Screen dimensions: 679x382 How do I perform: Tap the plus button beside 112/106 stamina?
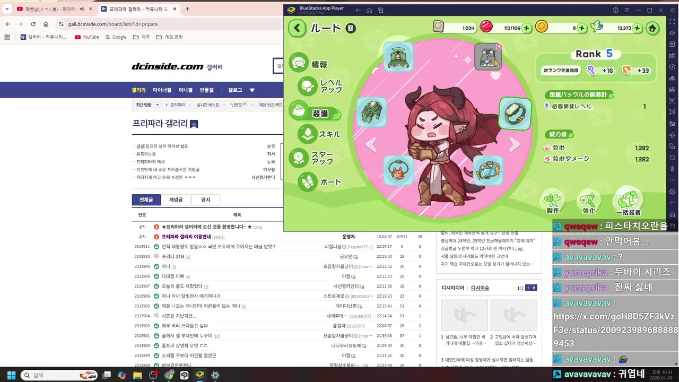click(x=527, y=28)
